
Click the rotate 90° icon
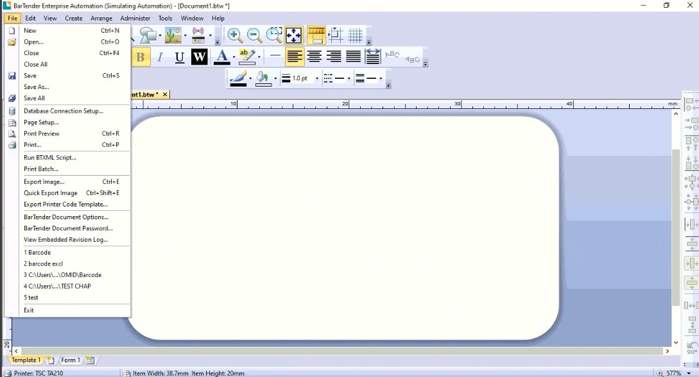tap(692, 348)
